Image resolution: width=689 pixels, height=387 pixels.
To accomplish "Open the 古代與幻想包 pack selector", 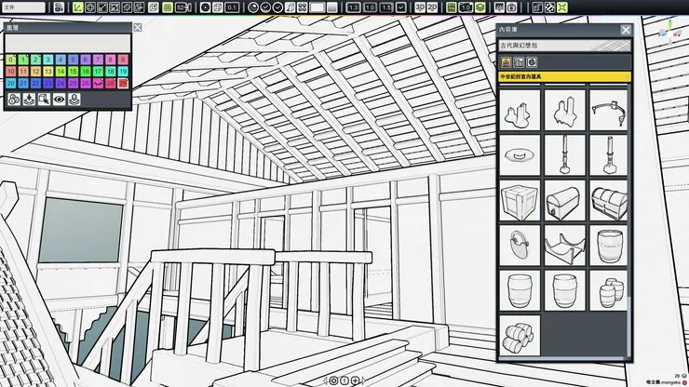I will point(564,46).
